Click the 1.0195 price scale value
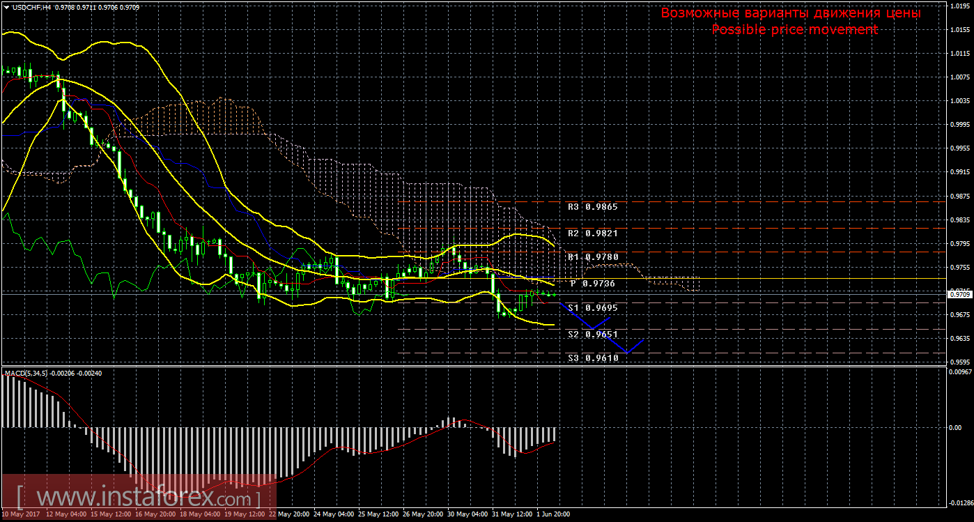The height and width of the screenshot is (522, 974). click(959, 6)
